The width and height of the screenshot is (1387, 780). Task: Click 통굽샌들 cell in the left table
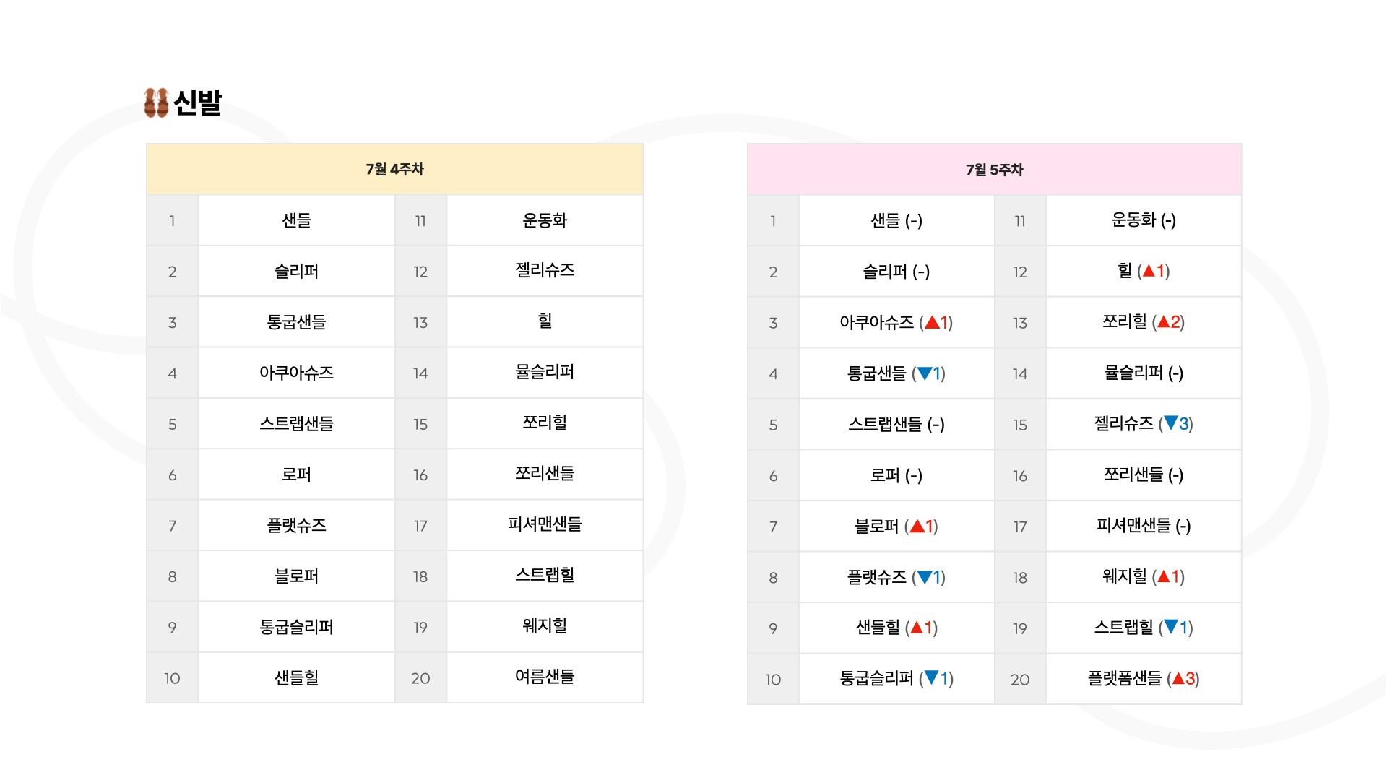pos(296,322)
